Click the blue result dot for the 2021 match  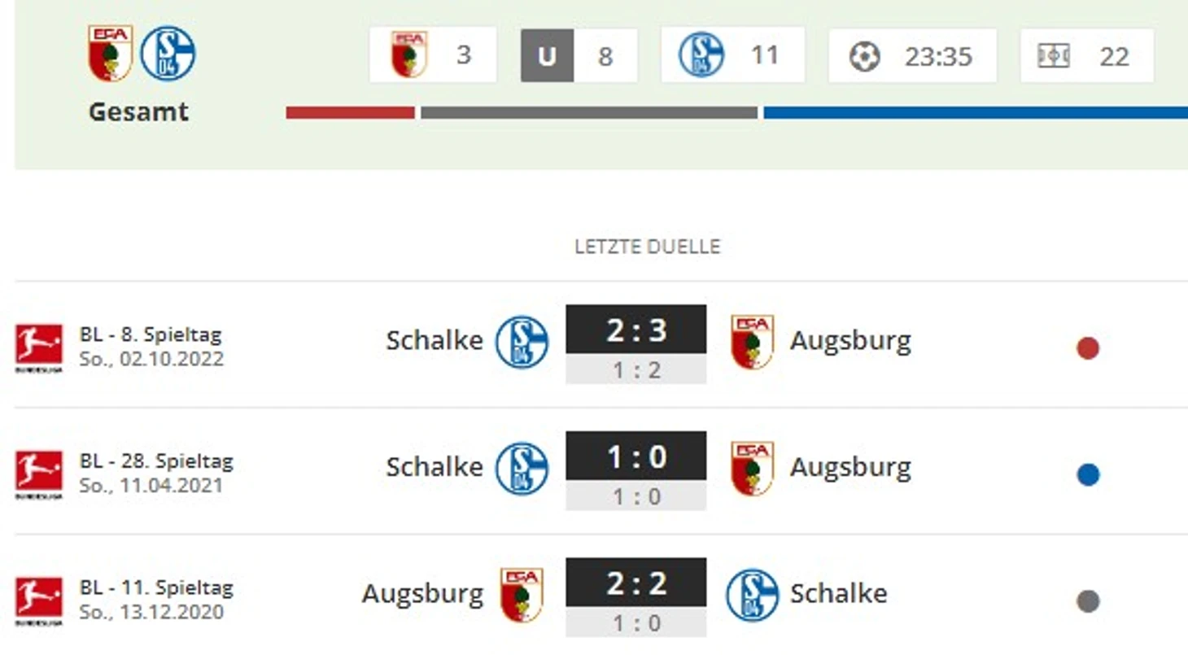point(1088,475)
